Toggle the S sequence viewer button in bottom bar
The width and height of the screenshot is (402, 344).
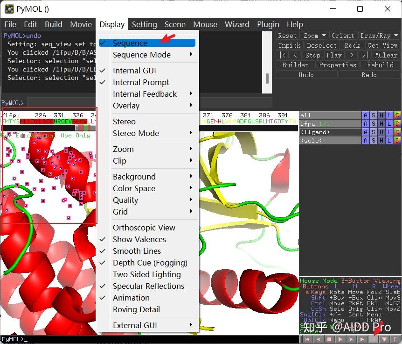[x=374, y=339]
